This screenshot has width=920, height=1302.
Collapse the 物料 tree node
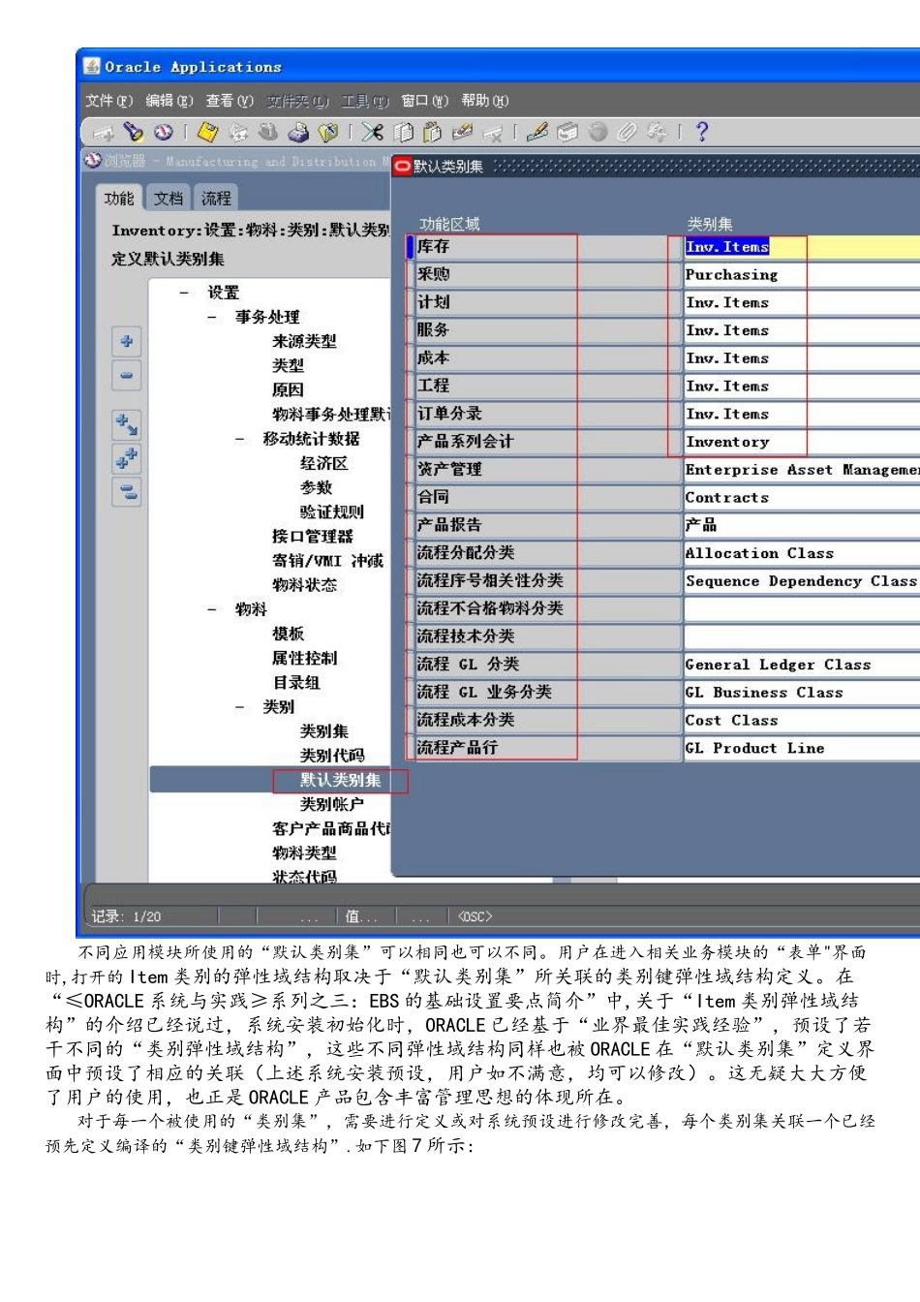(x=212, y=609)
